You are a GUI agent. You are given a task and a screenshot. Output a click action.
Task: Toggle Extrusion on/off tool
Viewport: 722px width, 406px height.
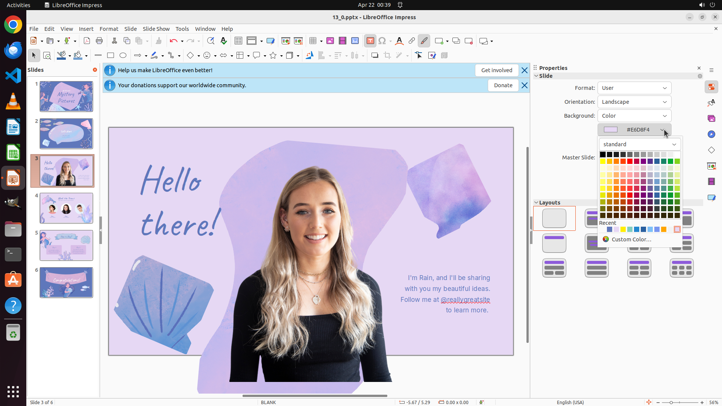[444, 56]
